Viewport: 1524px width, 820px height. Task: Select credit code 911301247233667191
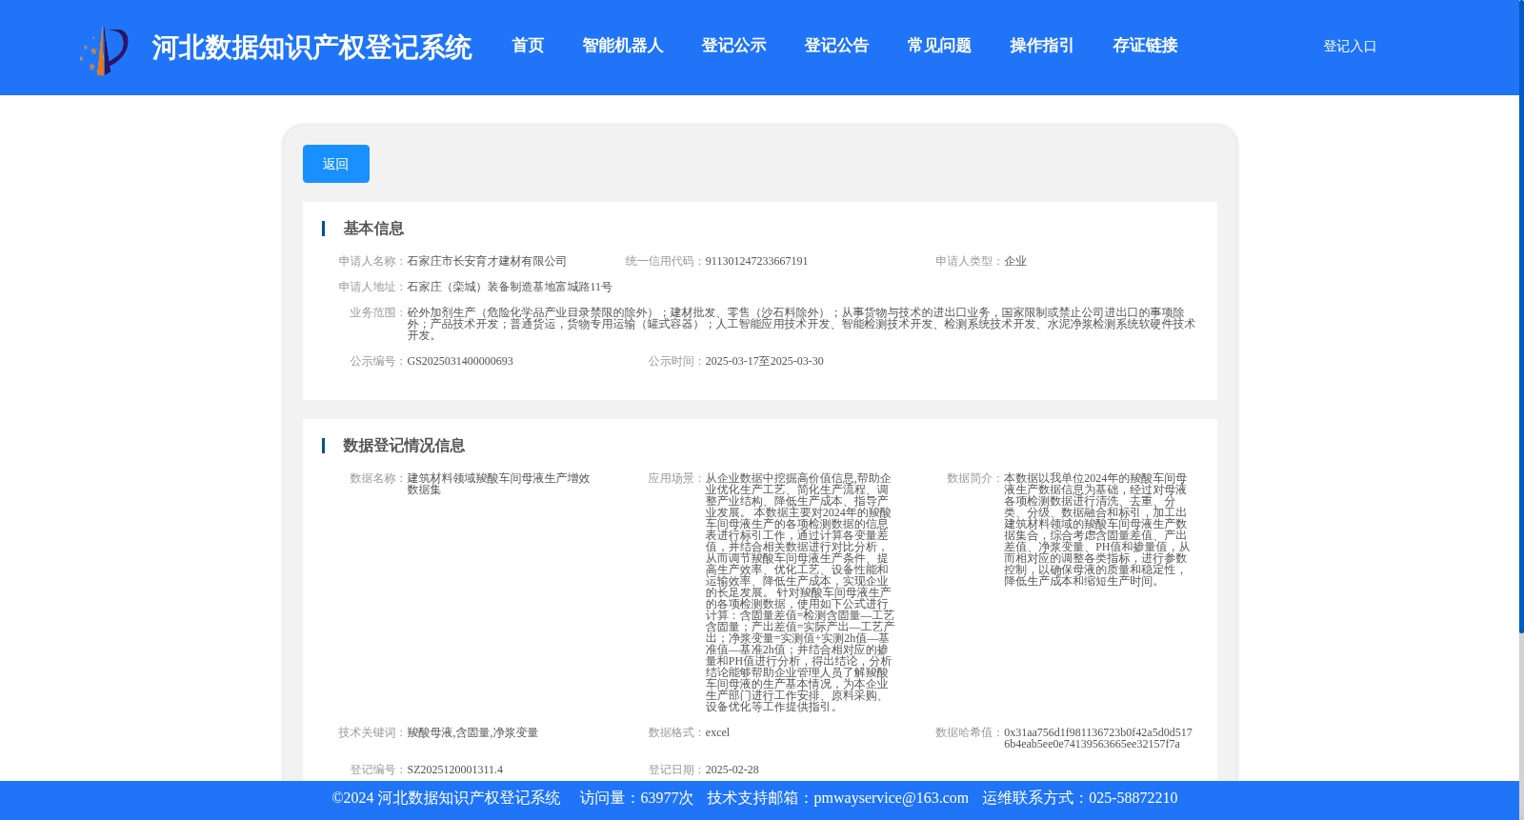tap(756, 261)
